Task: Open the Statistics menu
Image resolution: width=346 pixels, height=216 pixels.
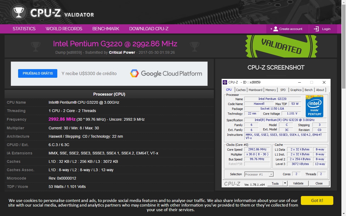Action: pyautogui.click(x=24, y=29)
